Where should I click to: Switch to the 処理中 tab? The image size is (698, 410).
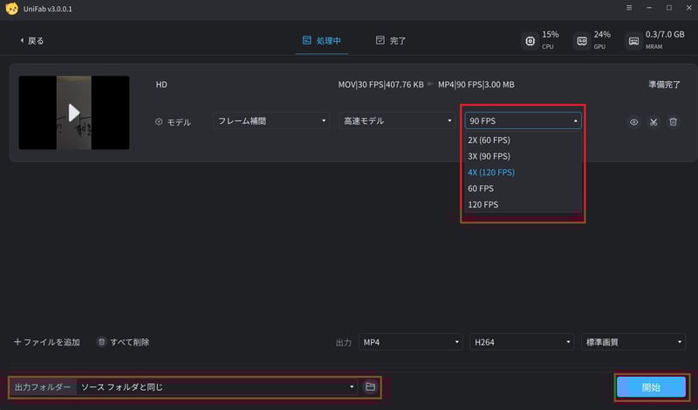tap(322, 40)
